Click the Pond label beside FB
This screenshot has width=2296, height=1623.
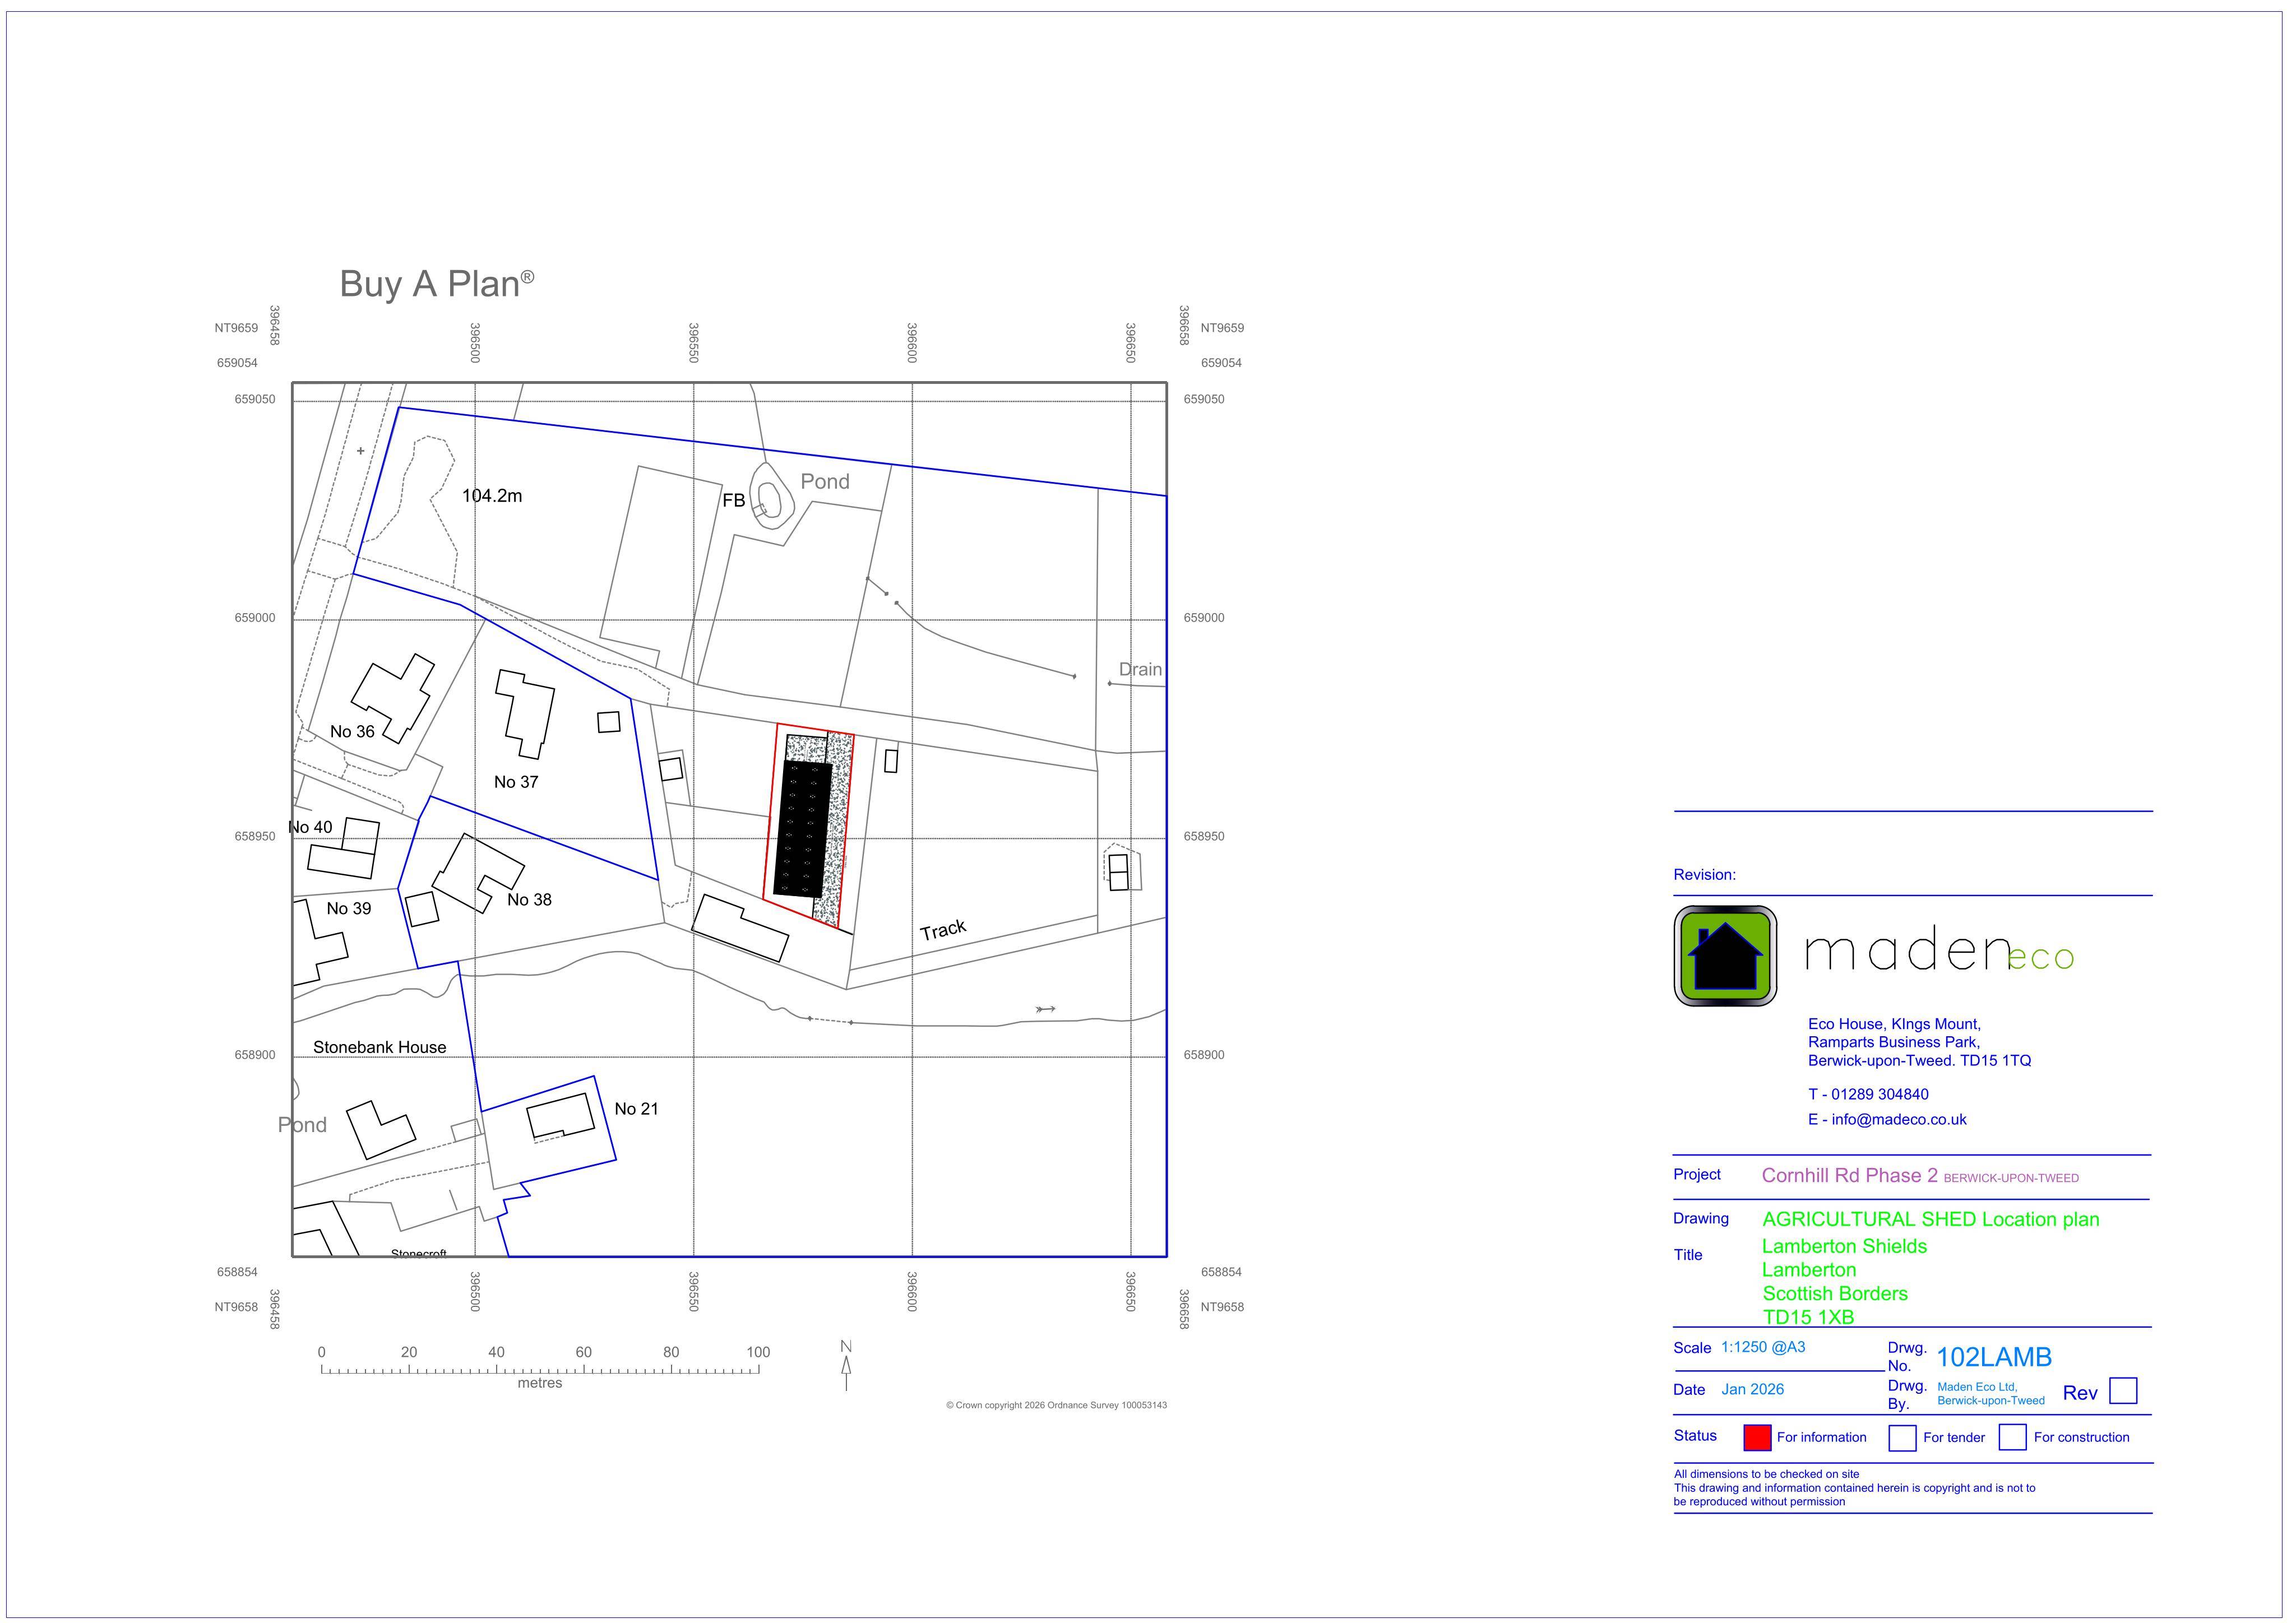[x=825, y=481]
